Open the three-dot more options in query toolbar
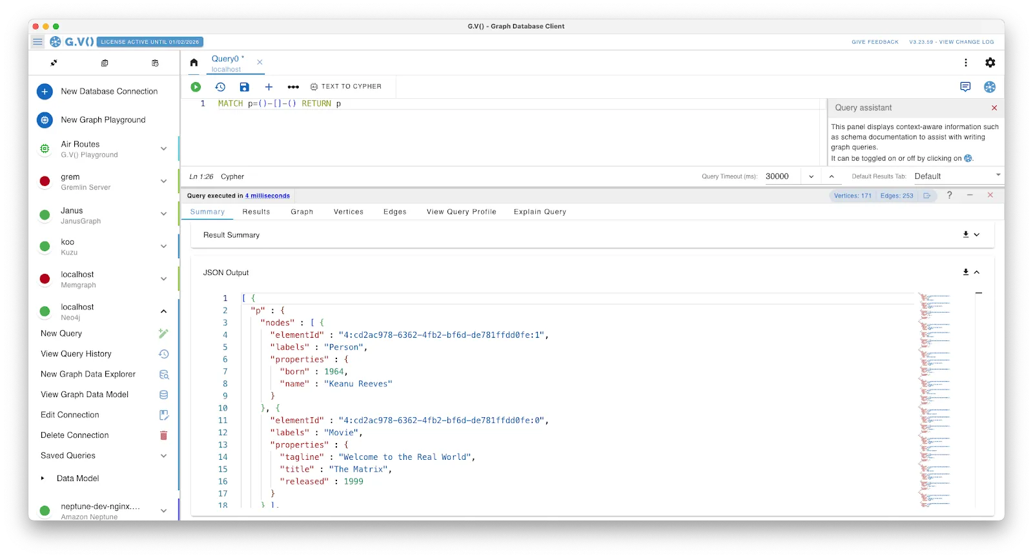This screenshot has width=1033, height=558. (293, 87)
